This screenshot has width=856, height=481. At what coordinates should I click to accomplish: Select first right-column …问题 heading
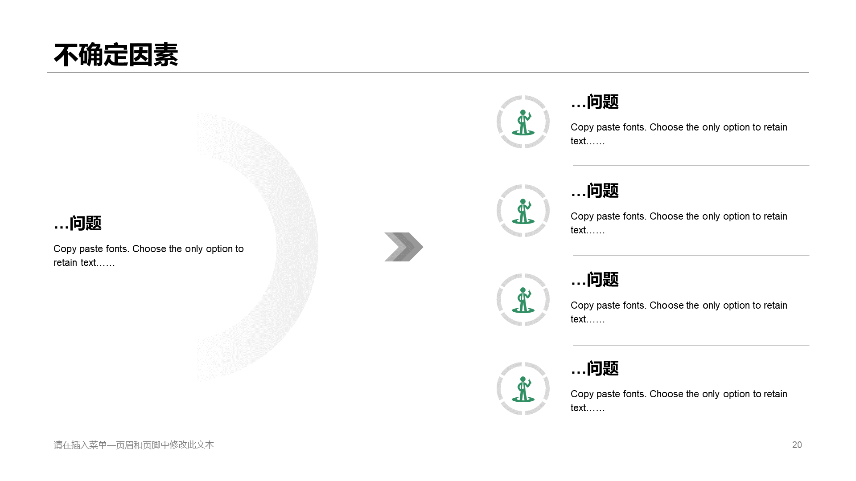[595, 102]
